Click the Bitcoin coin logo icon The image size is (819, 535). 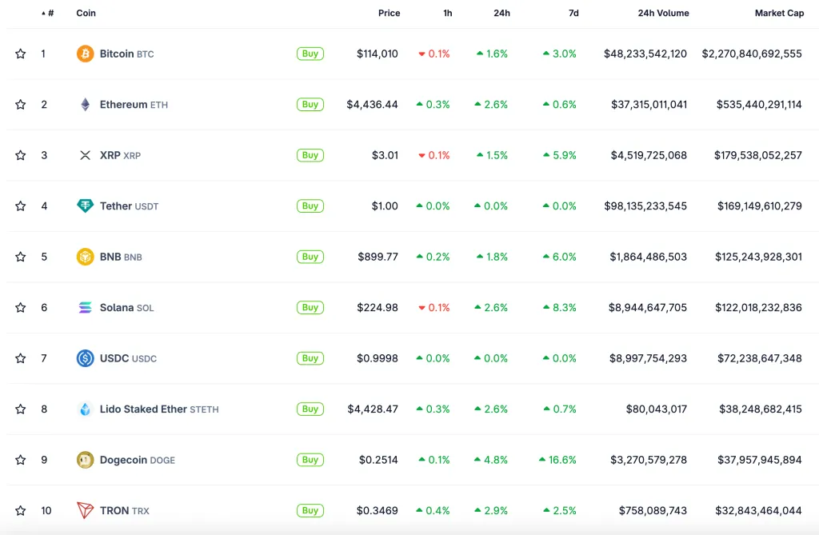85,54
